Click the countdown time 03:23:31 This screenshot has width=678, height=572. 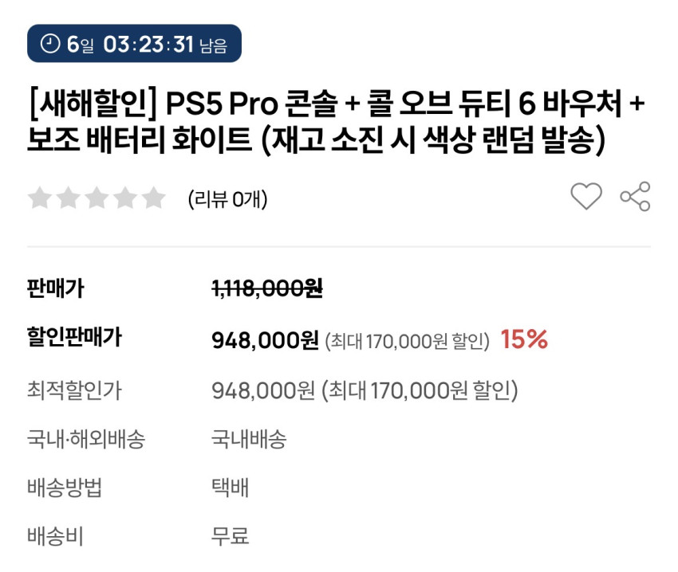point(148,44)
